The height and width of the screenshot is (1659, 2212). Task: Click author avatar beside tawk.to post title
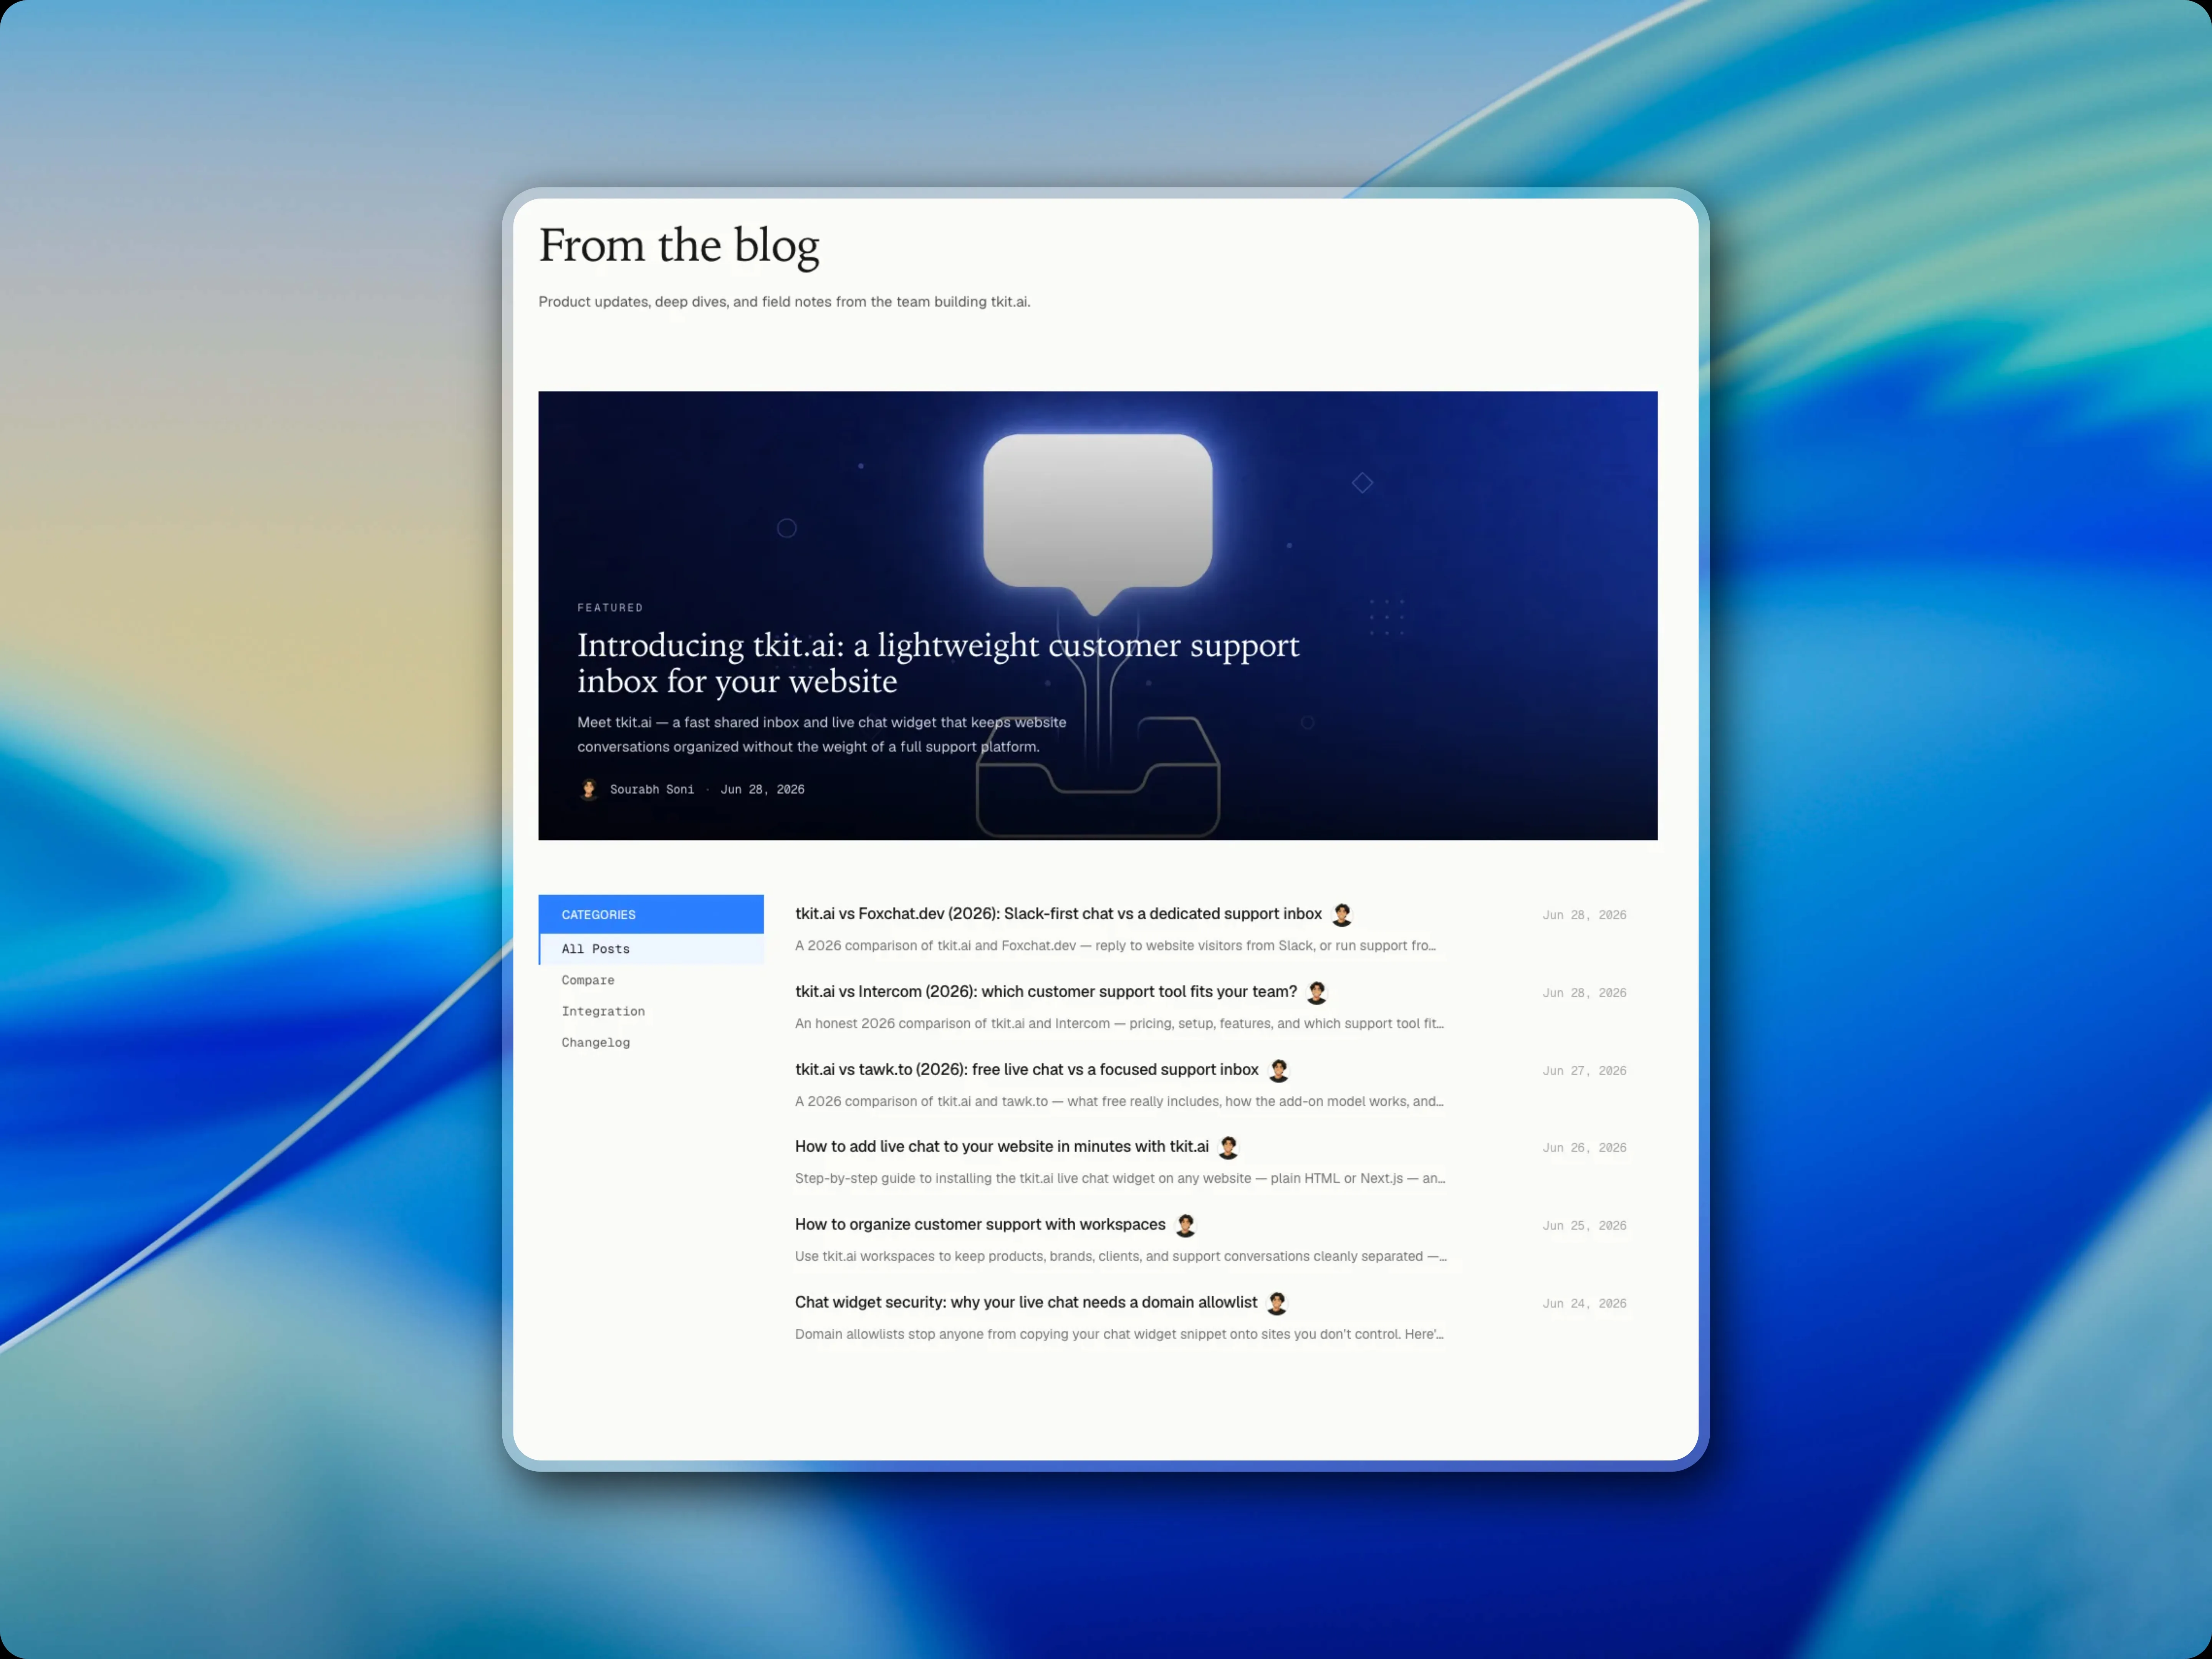[x=1279, y=1070]
